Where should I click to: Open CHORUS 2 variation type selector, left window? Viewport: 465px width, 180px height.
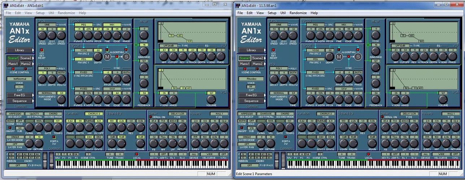(93, 114)
